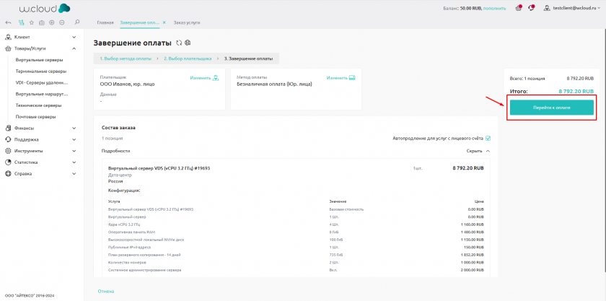The height and width of the screenshot is (301, 606).
Task: Toggle the Автопродление checkbox
Action: click(488, 138)
